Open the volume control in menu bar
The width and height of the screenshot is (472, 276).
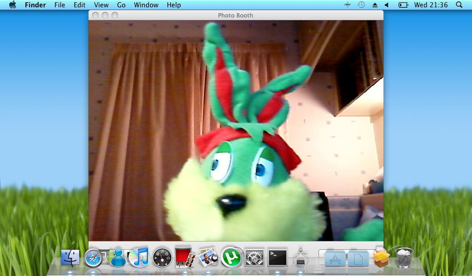coord(387,5)
